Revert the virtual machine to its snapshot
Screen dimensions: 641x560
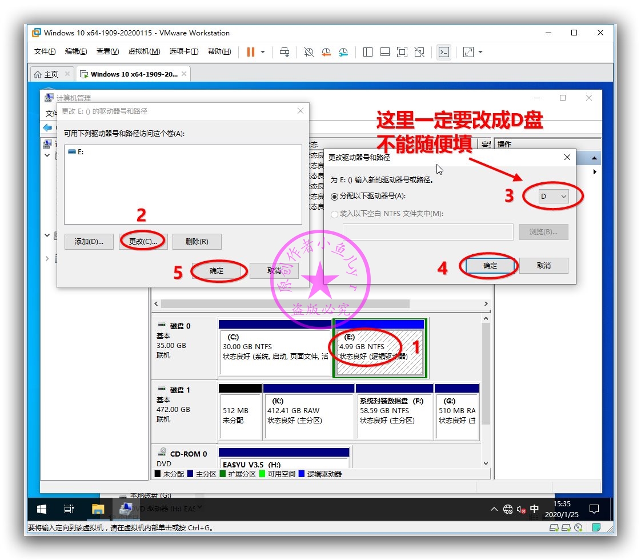(x=326, y=52)
